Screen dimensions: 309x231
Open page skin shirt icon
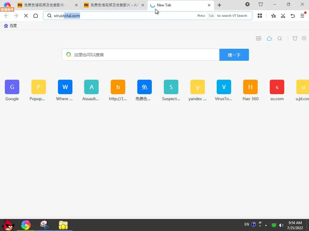[295, 38]
